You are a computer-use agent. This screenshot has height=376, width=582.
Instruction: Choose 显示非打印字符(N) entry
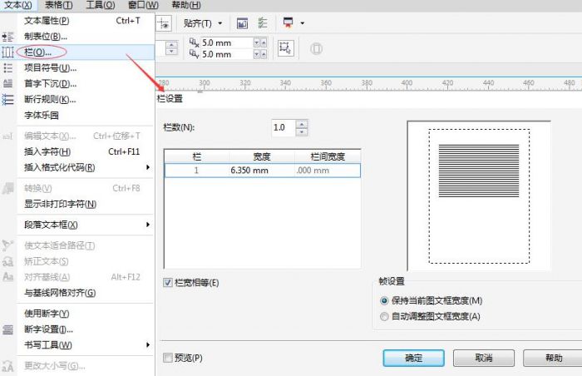point(86,204)
